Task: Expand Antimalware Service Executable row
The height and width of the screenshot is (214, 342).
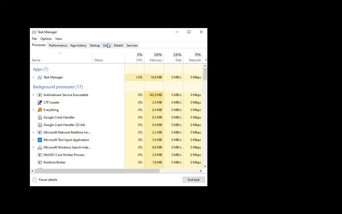Action: point(33,95)
